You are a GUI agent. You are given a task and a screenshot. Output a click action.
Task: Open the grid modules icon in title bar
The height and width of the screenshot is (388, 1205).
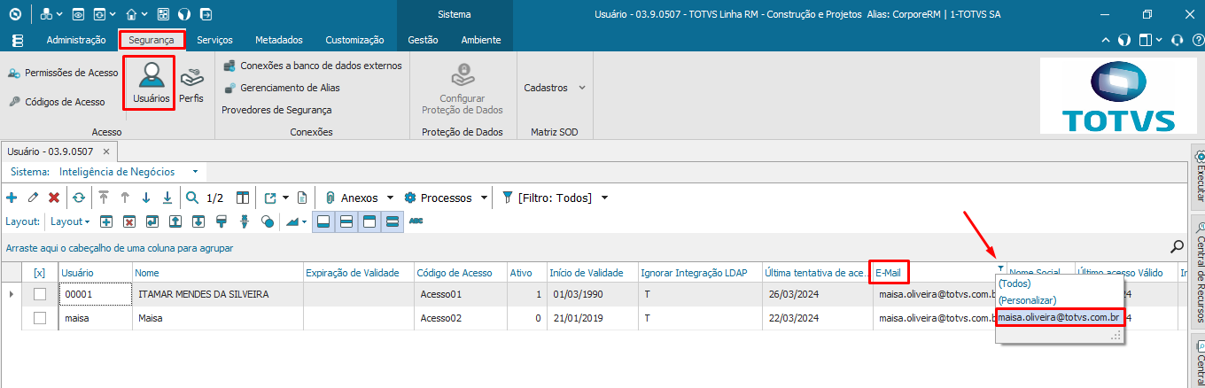[163, 14]
